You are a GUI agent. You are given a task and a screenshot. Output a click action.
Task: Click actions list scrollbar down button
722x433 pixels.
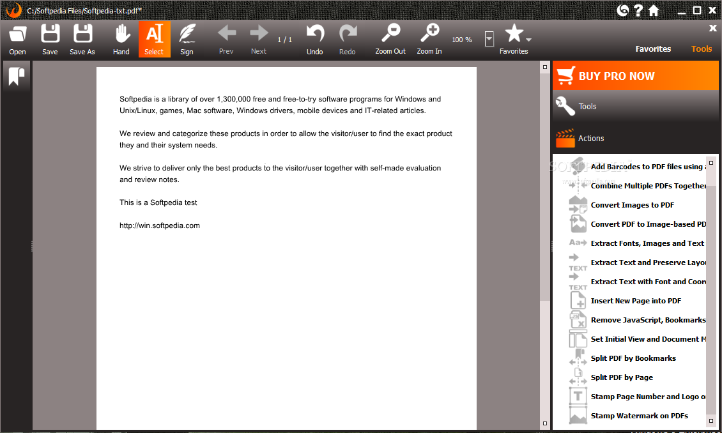tap(711, 421)
